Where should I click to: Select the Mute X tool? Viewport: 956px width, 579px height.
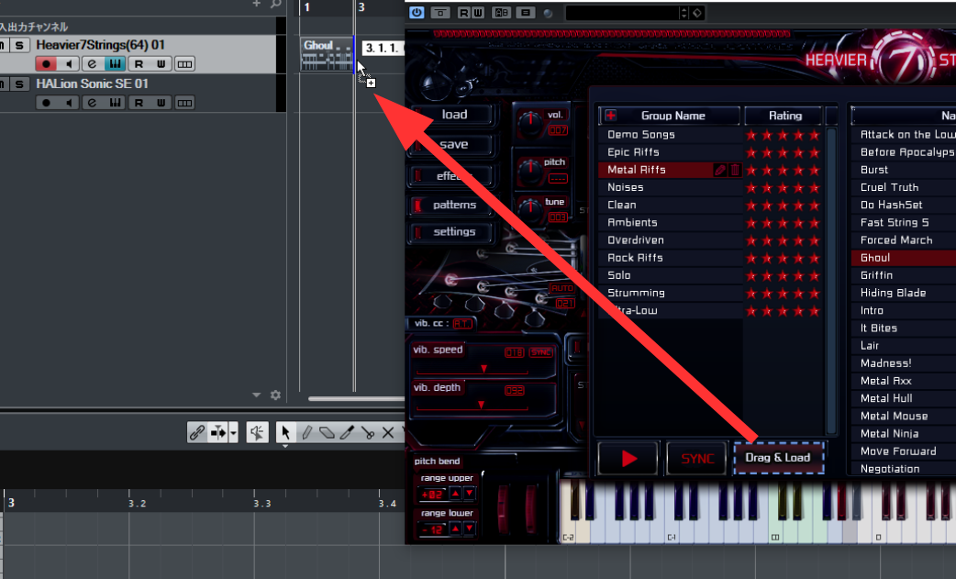click(388, 433)
